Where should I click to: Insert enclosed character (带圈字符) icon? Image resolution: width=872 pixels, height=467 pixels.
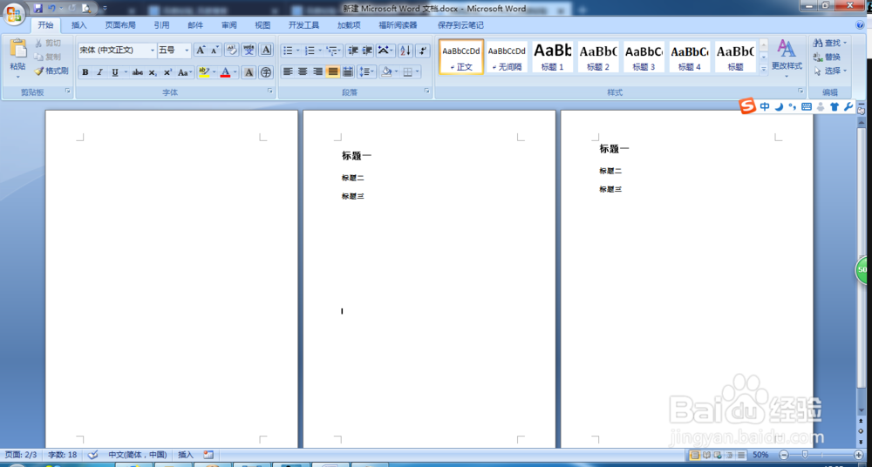[266, 72]
